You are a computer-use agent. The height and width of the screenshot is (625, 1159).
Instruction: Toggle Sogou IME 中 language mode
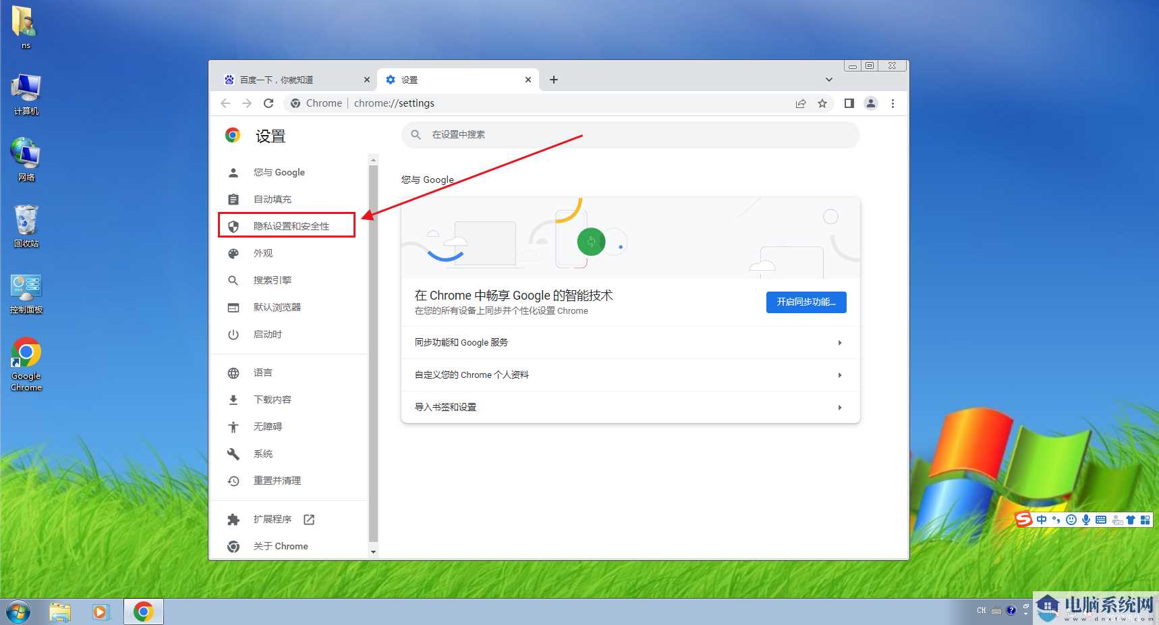pos(1042,520)
